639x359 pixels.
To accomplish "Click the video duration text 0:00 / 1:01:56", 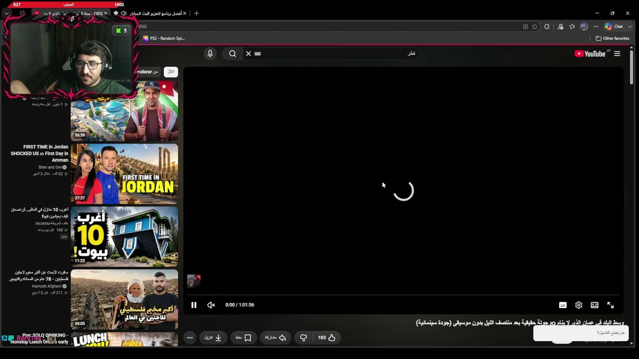I will (240, 305).
